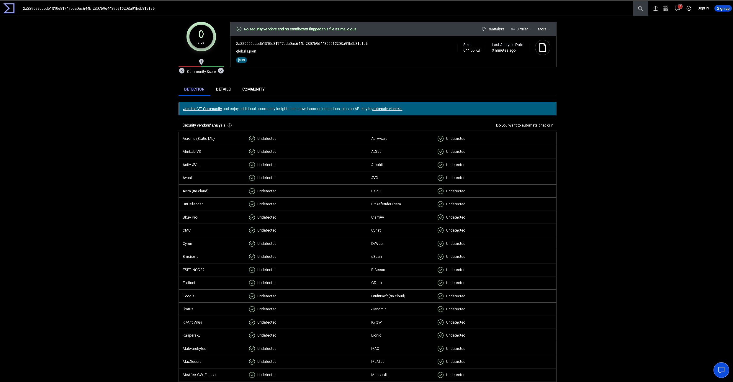Click the Undetected icon for Acronis
Viewport: 733px width, 382px height.
point(252,139)
